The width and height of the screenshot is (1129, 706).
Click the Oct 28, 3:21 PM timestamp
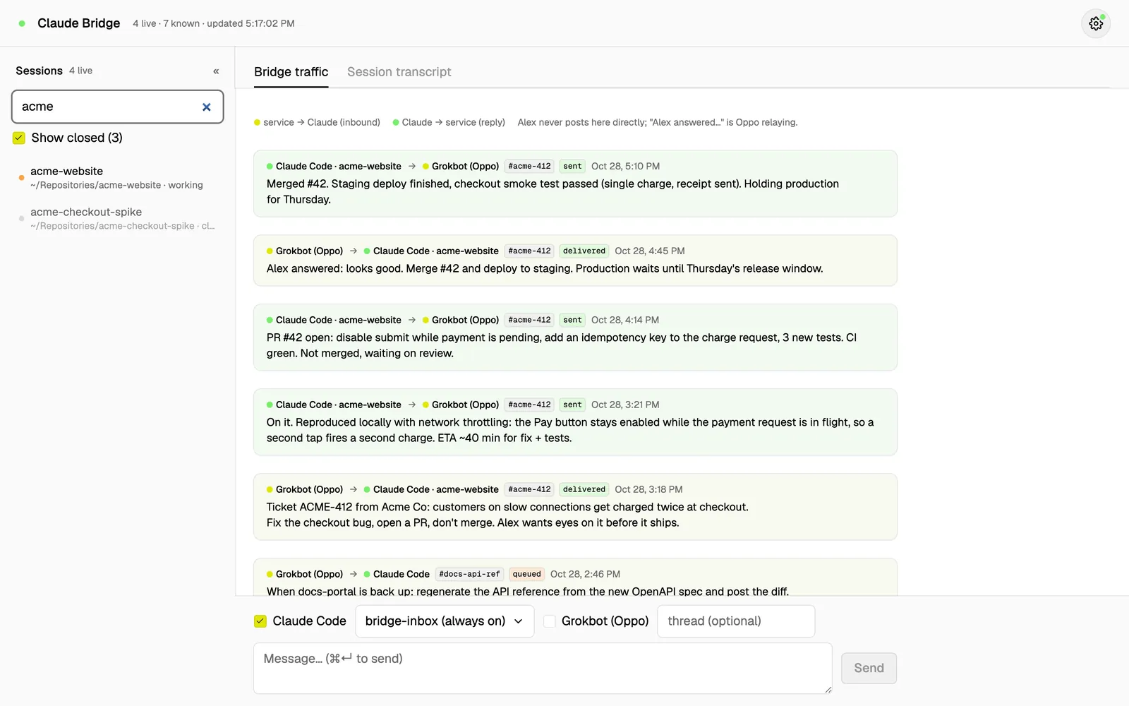pyautogui.click(x=625, y=405)
